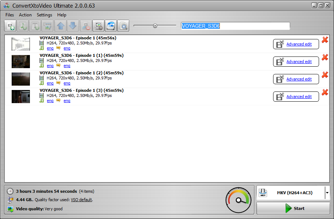The height and width of the screenshot is (219, 334).
Task: Select the title 'VOYAGER_S3D6 - Episode 1 (1) (45m59s)'
Action: click(x=82, y=55)
